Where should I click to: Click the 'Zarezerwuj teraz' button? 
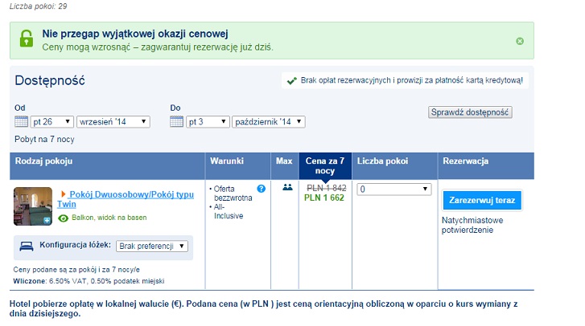[x=482, y=200]
